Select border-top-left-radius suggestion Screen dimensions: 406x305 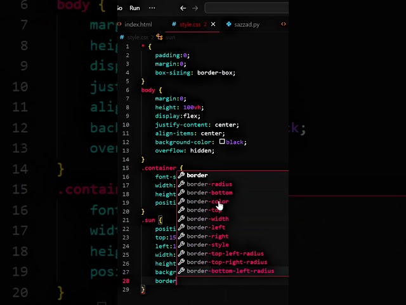coord(233,254)
